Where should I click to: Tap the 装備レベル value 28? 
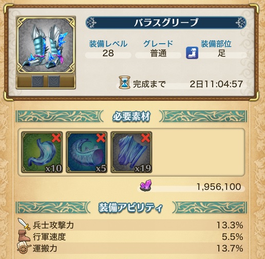pos(108,54)
